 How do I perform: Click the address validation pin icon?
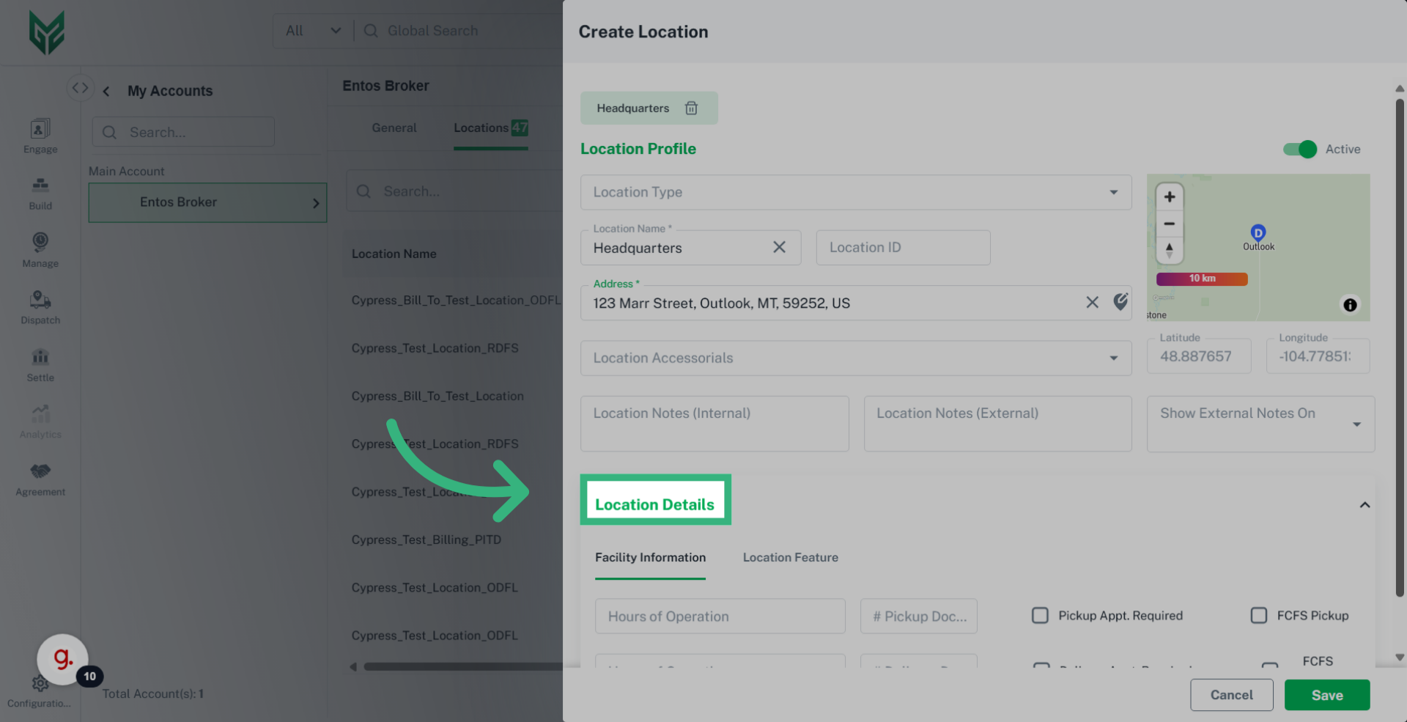(1120, 302)
